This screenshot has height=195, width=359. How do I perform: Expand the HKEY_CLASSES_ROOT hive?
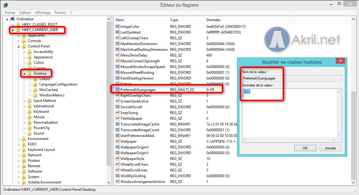click(x=13, y=24)
